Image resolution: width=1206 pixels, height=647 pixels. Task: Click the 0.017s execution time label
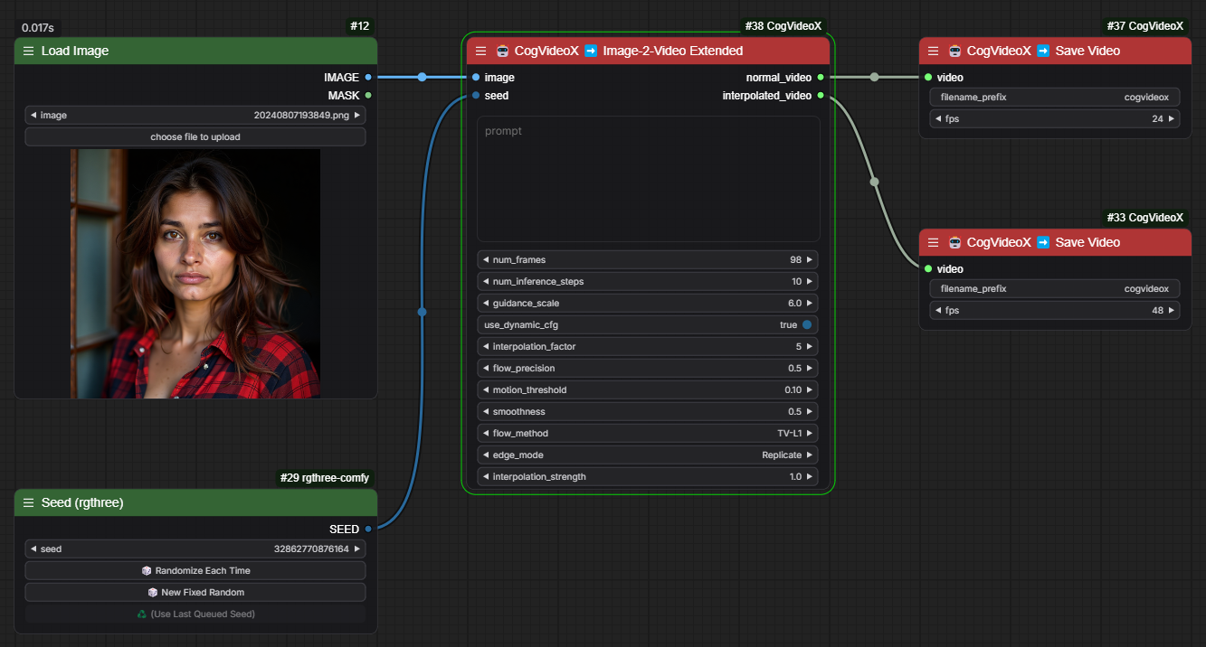coord(40,28)
